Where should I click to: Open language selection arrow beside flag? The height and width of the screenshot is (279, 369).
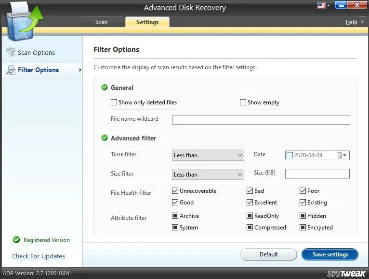pos(328,5)
